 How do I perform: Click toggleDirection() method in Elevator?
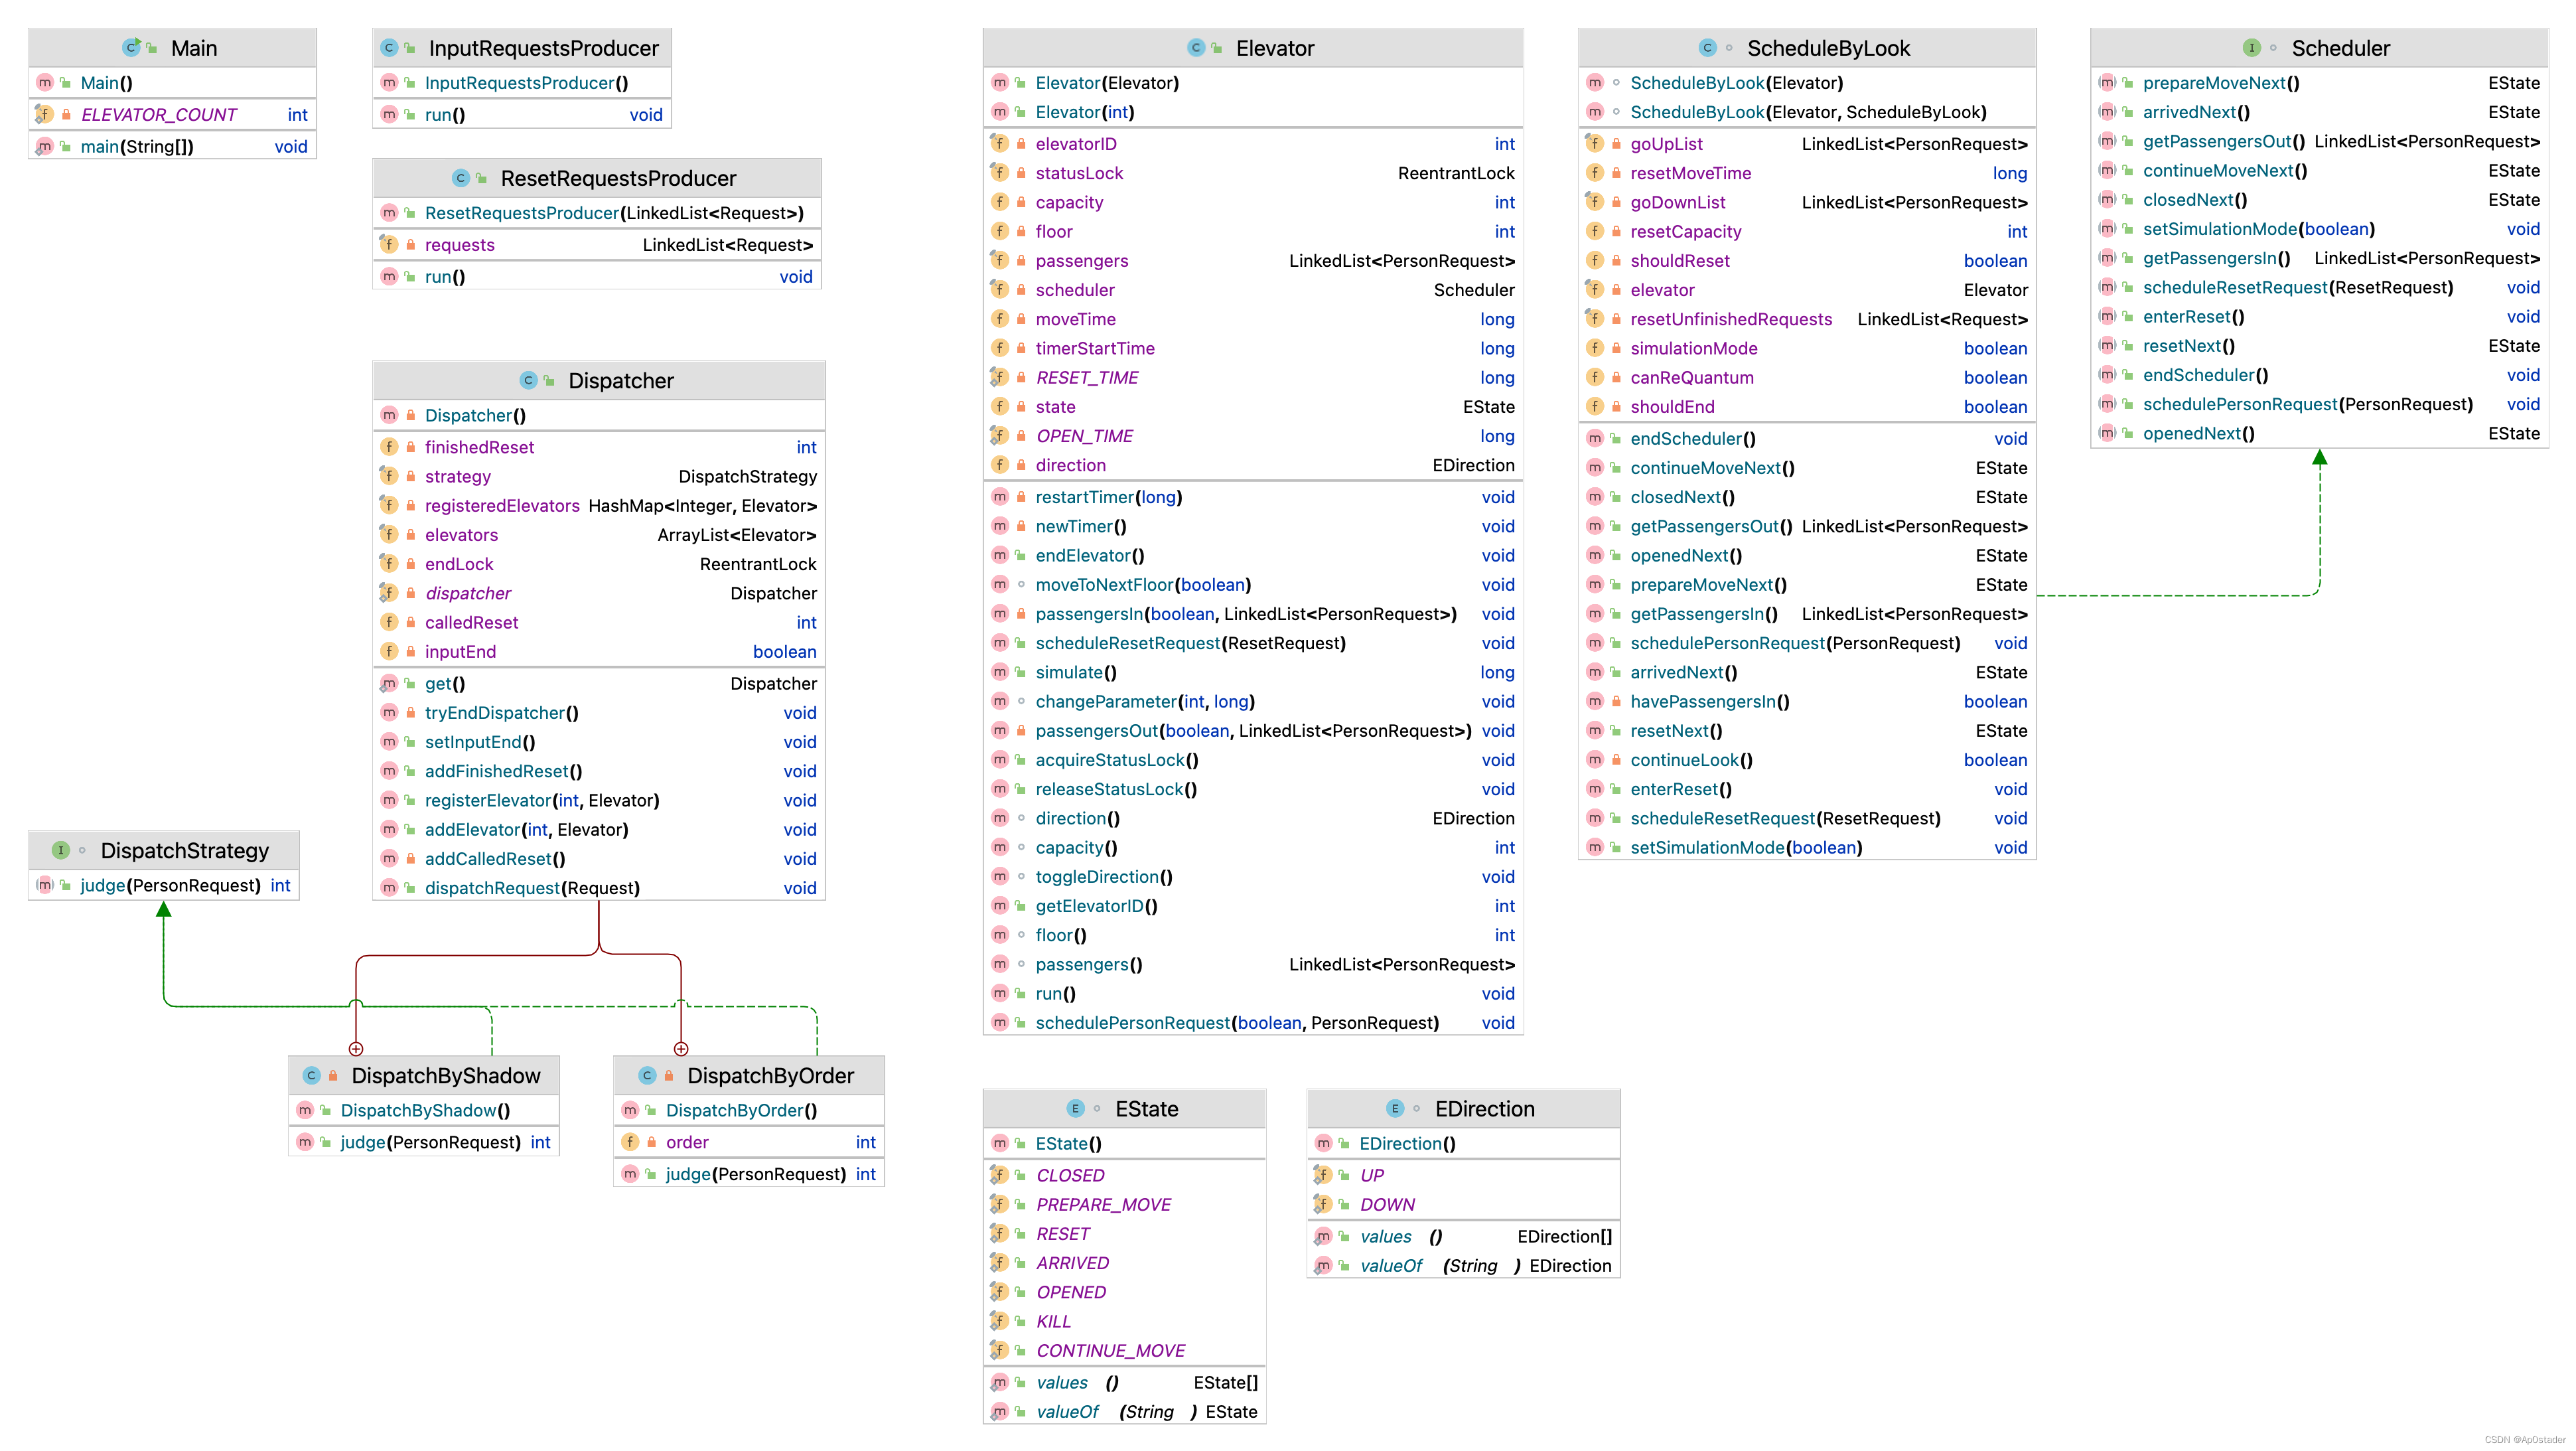coord(1253,876)
